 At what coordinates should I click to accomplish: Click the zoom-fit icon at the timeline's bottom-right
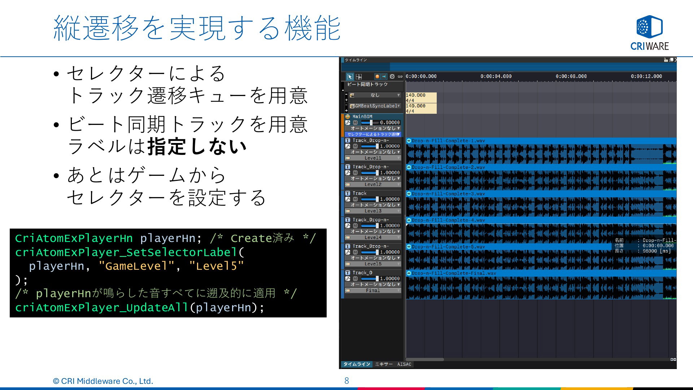(x=673, y=360)
